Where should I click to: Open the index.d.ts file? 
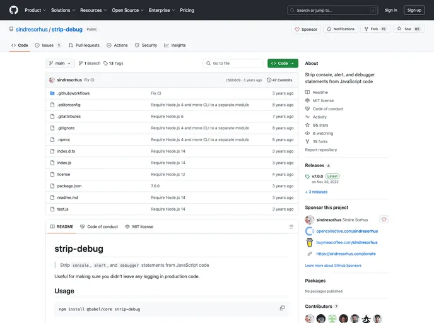point(66,151)
